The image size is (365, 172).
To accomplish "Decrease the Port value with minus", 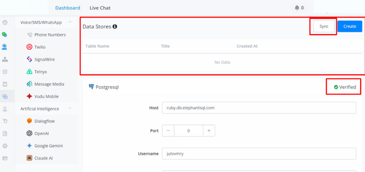I will (168, 131).
